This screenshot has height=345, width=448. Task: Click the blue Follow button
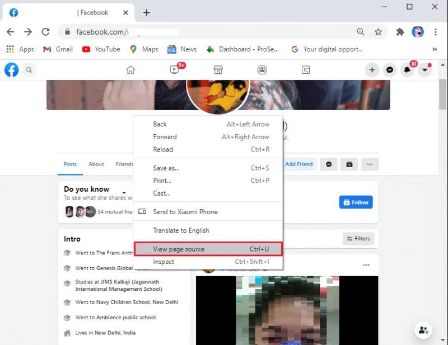pos(356,202)
